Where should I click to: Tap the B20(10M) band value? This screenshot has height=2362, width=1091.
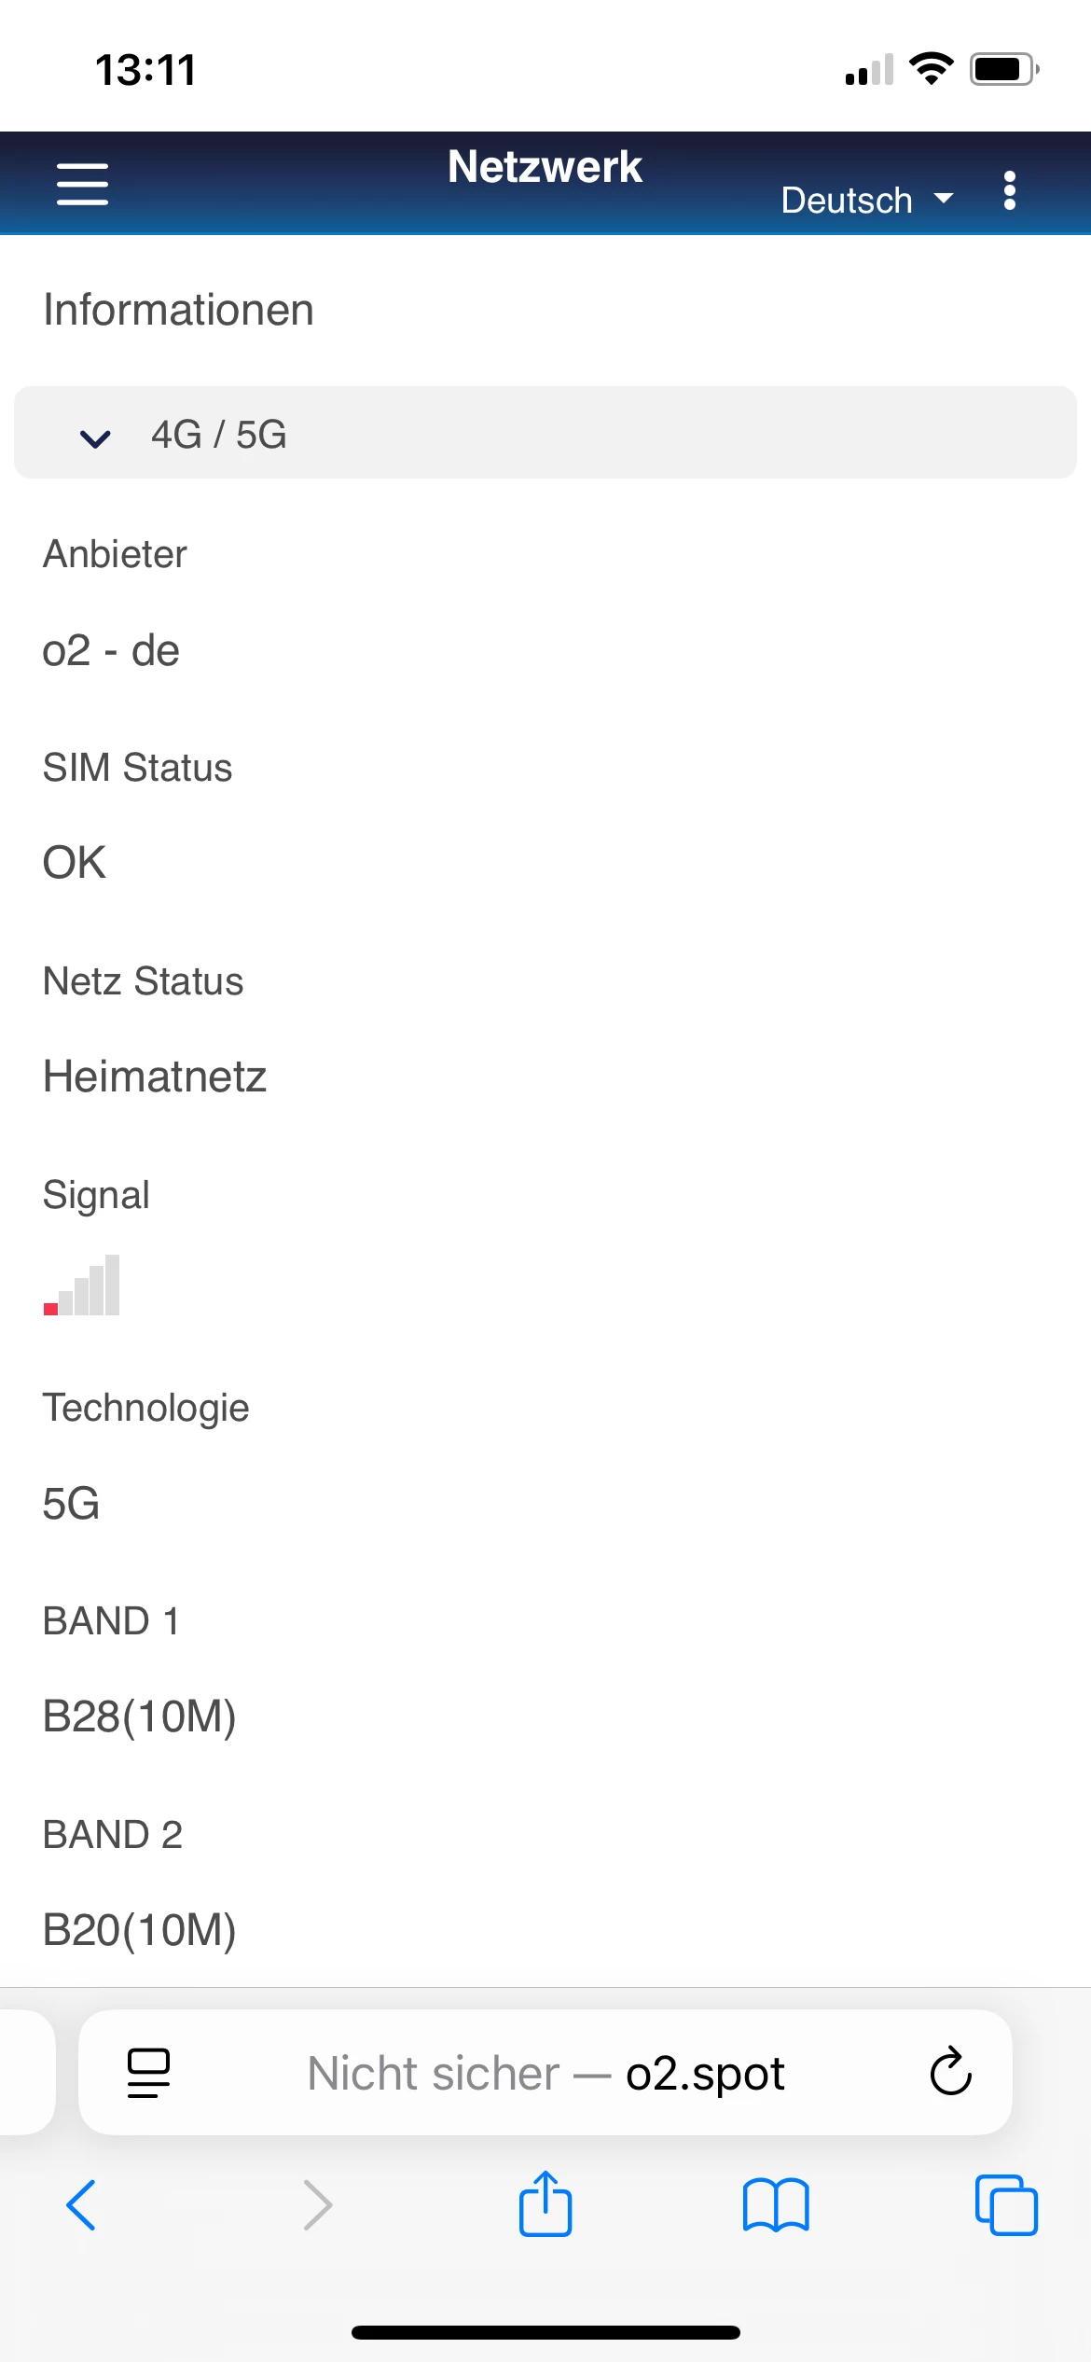140,1930
